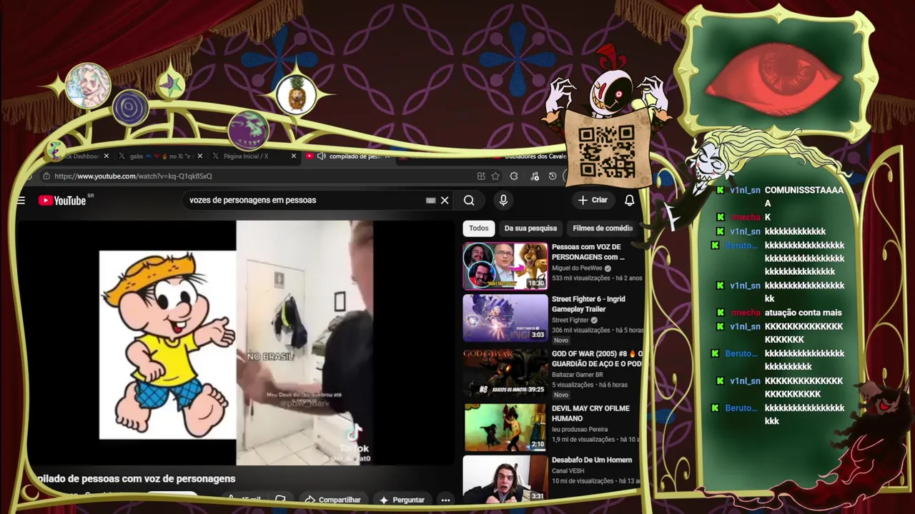The height and width of the screenshot is (514, 915).
Task: Click video title 'Street Fighter 6 - Ingrid'
Action: 588,304
